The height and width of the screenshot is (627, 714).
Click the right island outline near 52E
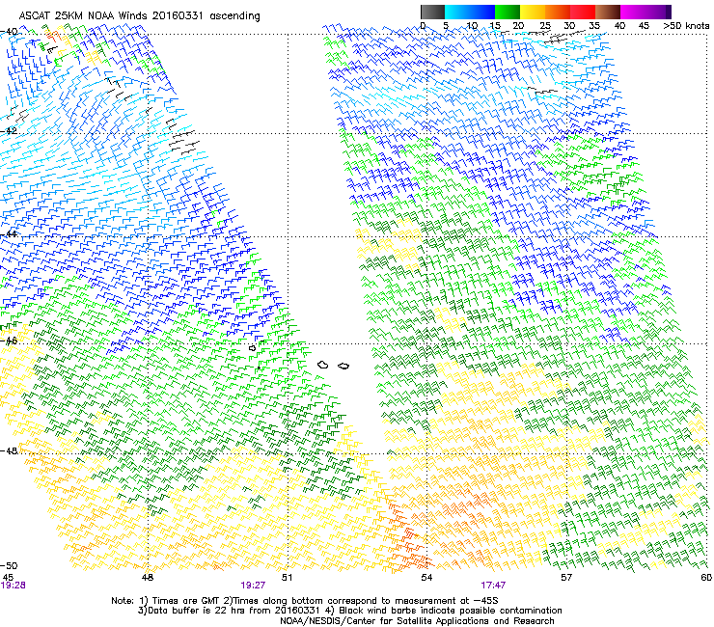point(343,366)
